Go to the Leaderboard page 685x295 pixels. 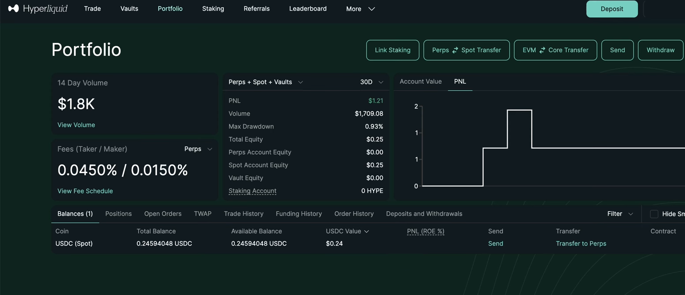tap(308, 9)
